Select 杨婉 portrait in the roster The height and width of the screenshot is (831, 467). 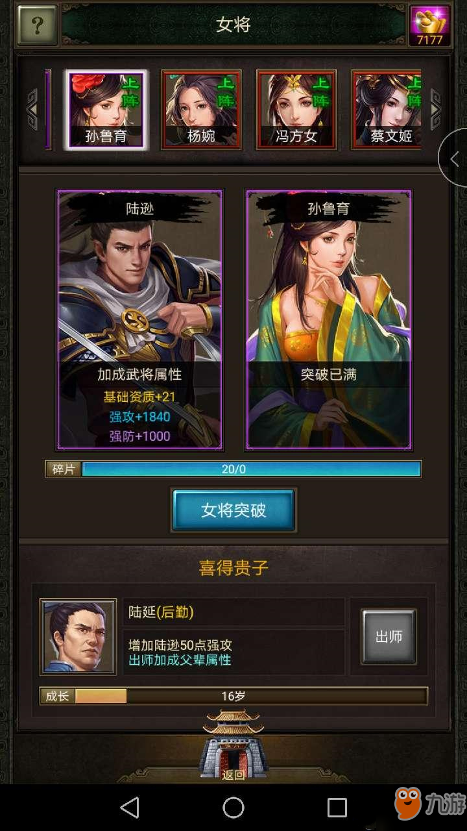pos(201,110)
